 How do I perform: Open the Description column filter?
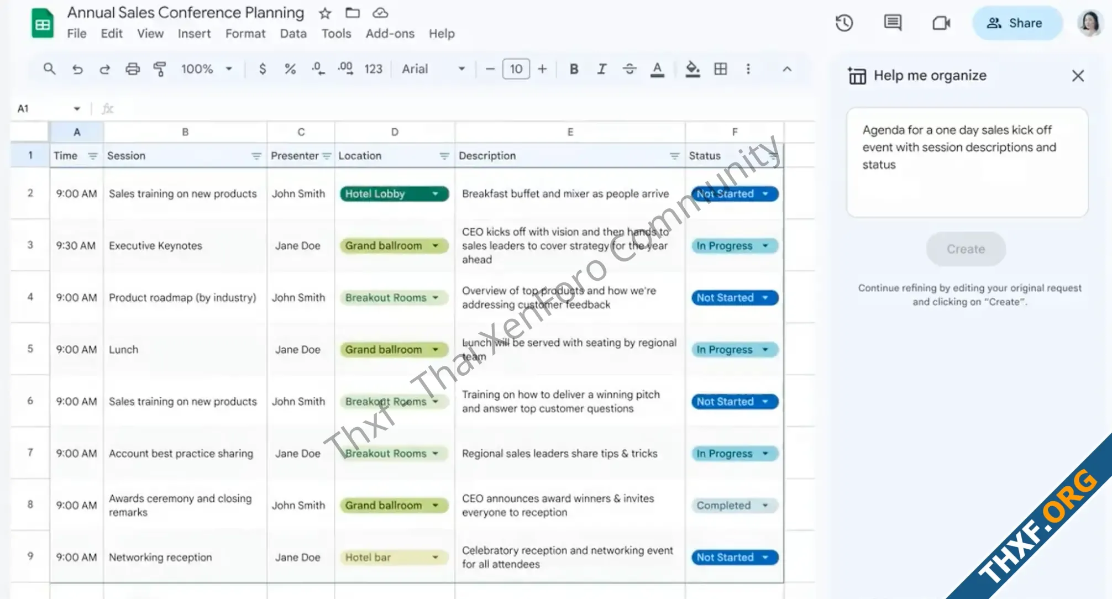point(674,156)
